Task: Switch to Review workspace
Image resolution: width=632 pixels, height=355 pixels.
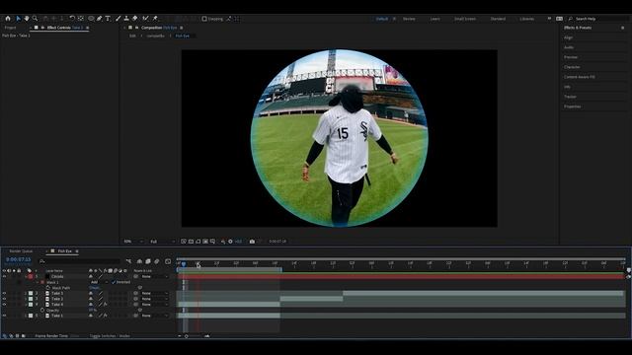Action: coord(409,19)
